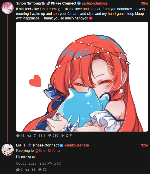Click the reply icon on Lia's reply
The width and height of the screenshot is (150, 174).
pyautogui.click(x=18, y=170)
